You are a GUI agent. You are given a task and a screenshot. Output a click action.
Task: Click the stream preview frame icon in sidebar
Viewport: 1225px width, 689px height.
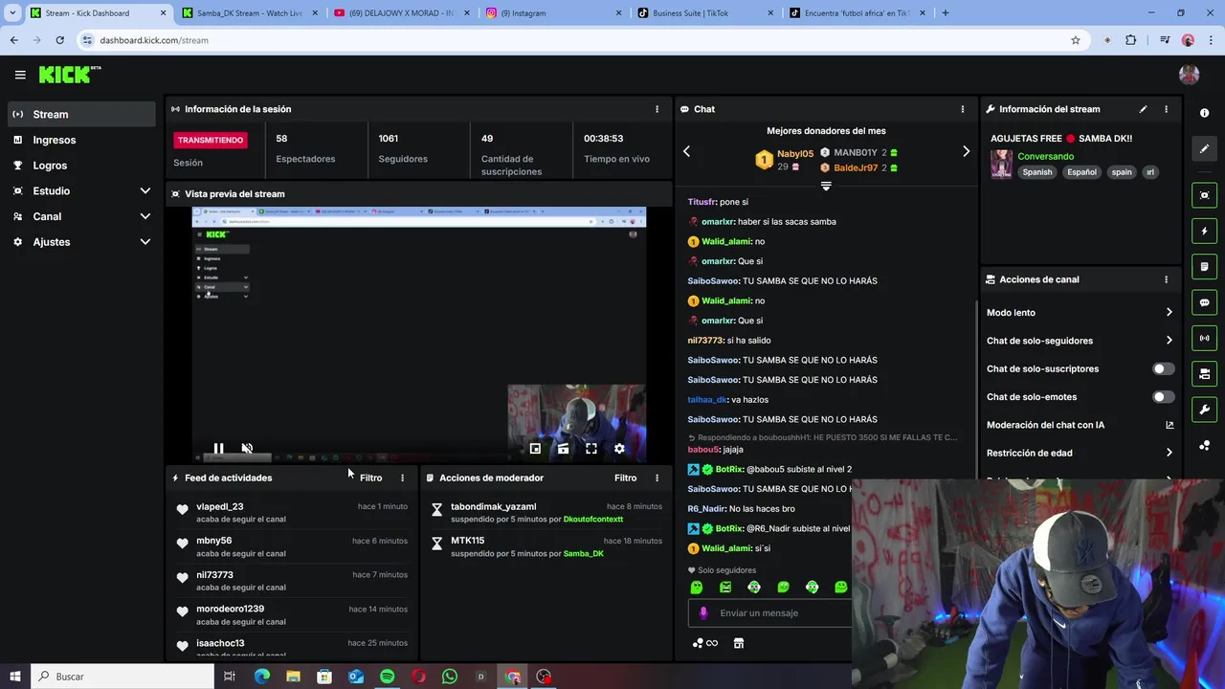1204,195
